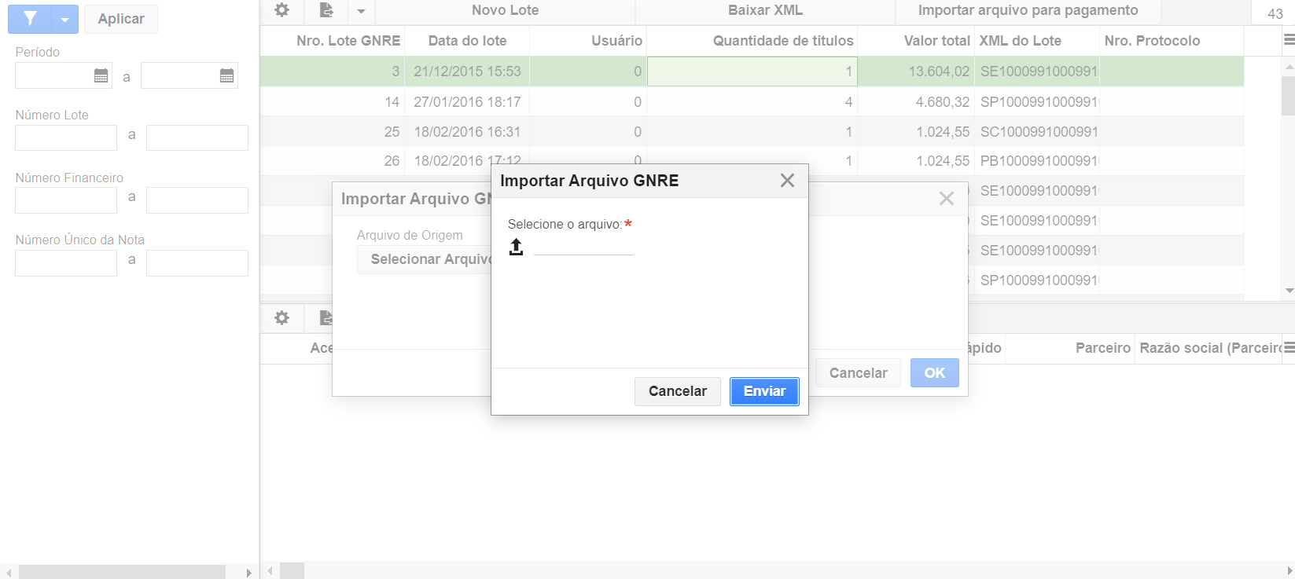Click the upload arrow icon
This screenshot has height=579, width=1295.
pos(516,247)
